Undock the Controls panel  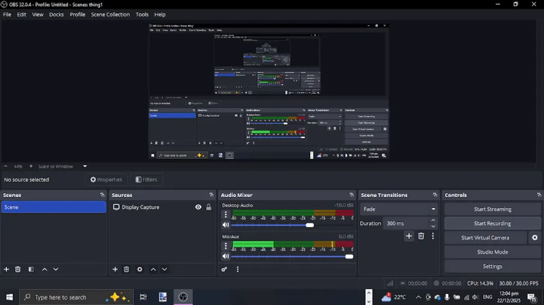[539, 195]
